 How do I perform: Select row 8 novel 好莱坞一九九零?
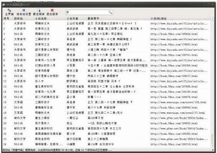click(x=45, y=60)
